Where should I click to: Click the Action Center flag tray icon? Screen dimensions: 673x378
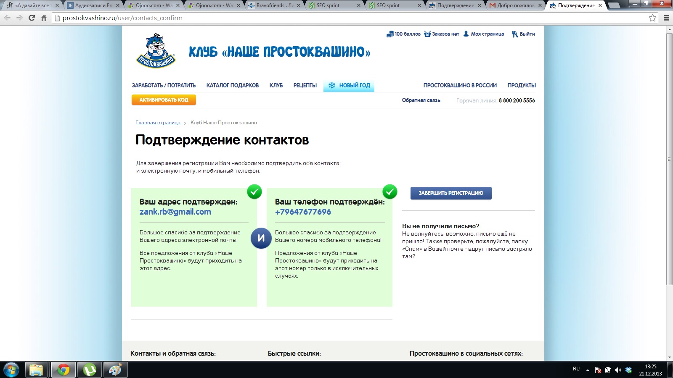tap(598, 370)
